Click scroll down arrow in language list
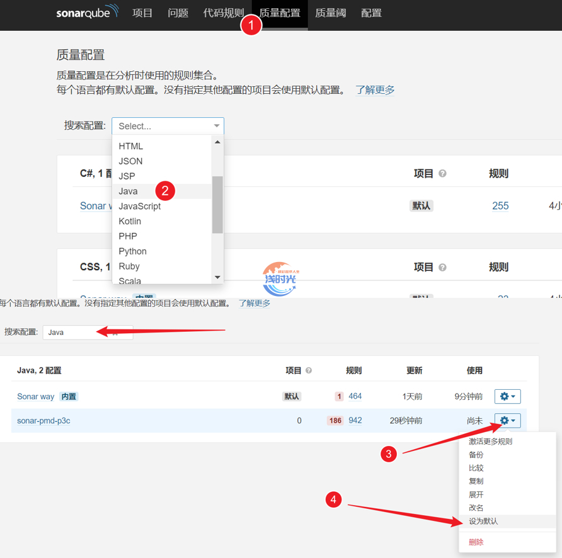The image size is (562, 558). click(217, 277)
